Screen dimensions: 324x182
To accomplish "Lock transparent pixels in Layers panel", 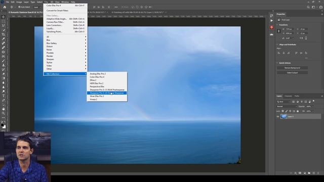I will pyautogui.click(x=282, y=111).
